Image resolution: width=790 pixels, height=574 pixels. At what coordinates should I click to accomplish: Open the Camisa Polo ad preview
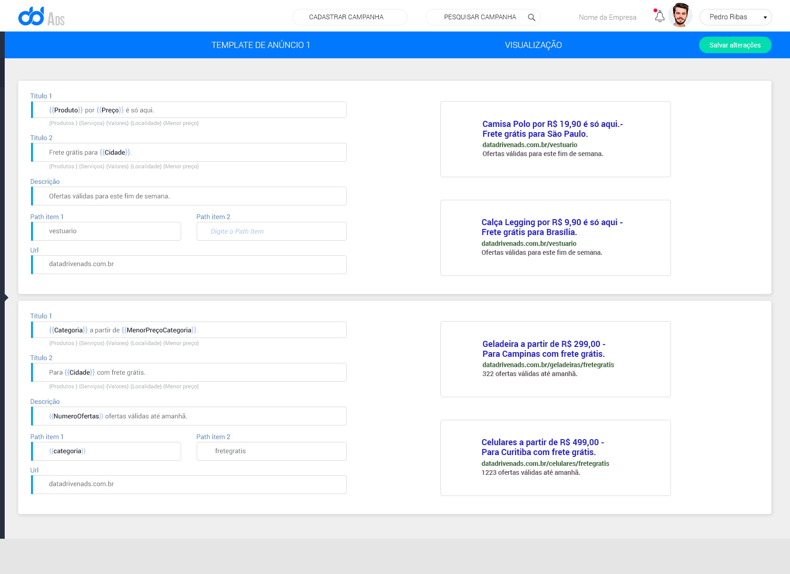coord(555,139)
